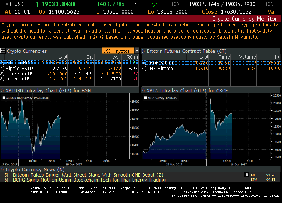Select the Bitcoin BGN row
Viewport: 282px width, 203px height.
point(69,62)
